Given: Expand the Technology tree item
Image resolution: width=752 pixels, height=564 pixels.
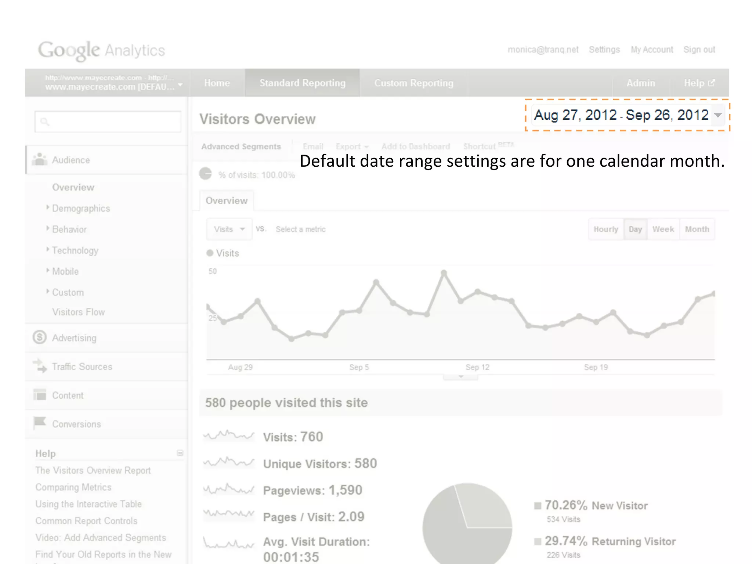Looking at the screenshot, I should click(48, 249).
